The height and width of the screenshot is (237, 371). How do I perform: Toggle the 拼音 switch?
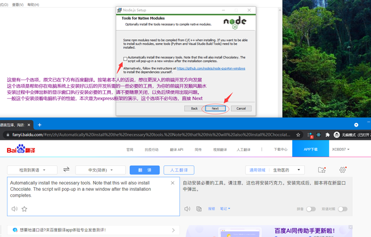(x=311, y=209)
